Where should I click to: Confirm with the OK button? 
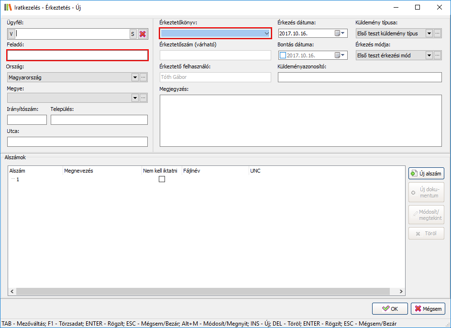click(390, 308)
